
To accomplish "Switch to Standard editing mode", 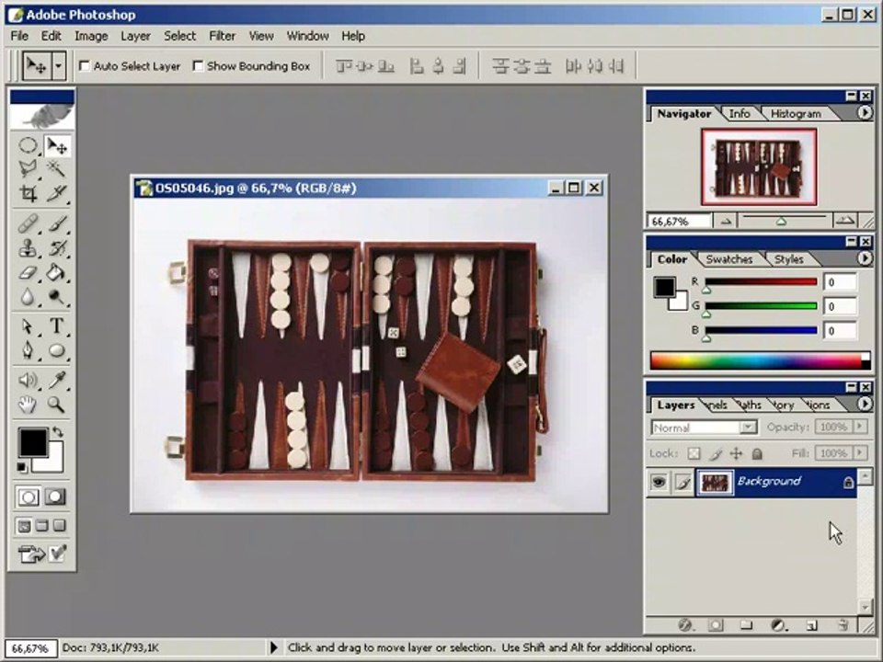I will 28,497.
